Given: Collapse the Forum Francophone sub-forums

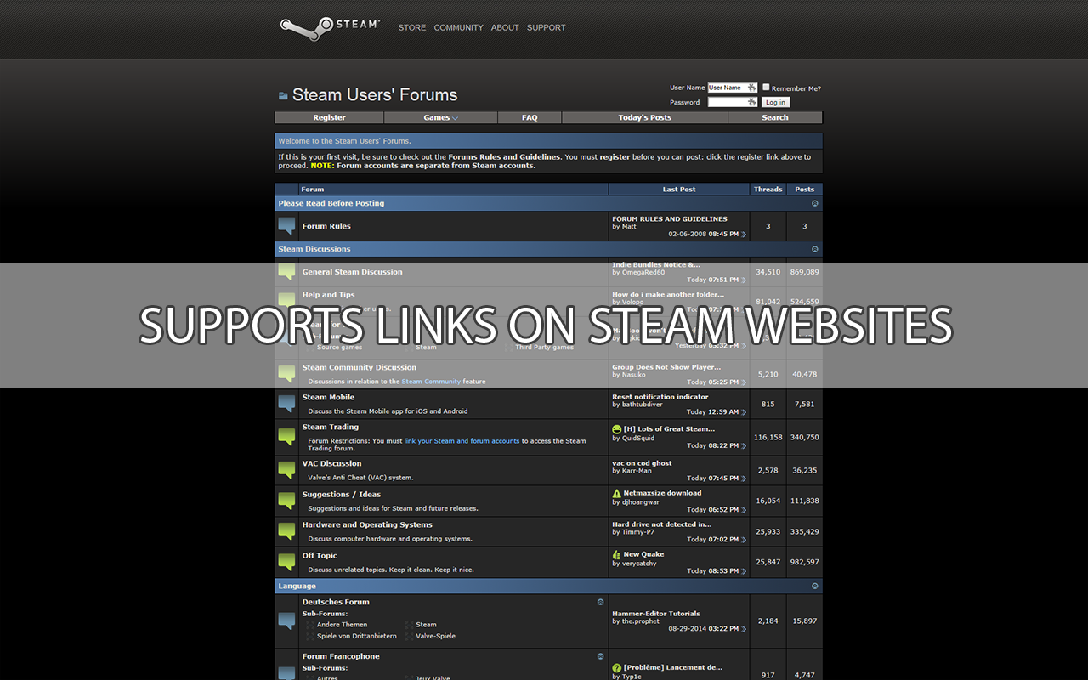Looking at the screenshot, I should [x=601, y=656].
